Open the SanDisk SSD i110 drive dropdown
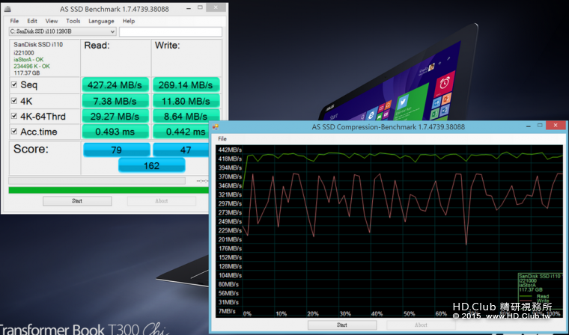This screenshot has height=335, width=569. tap(62, 31)
